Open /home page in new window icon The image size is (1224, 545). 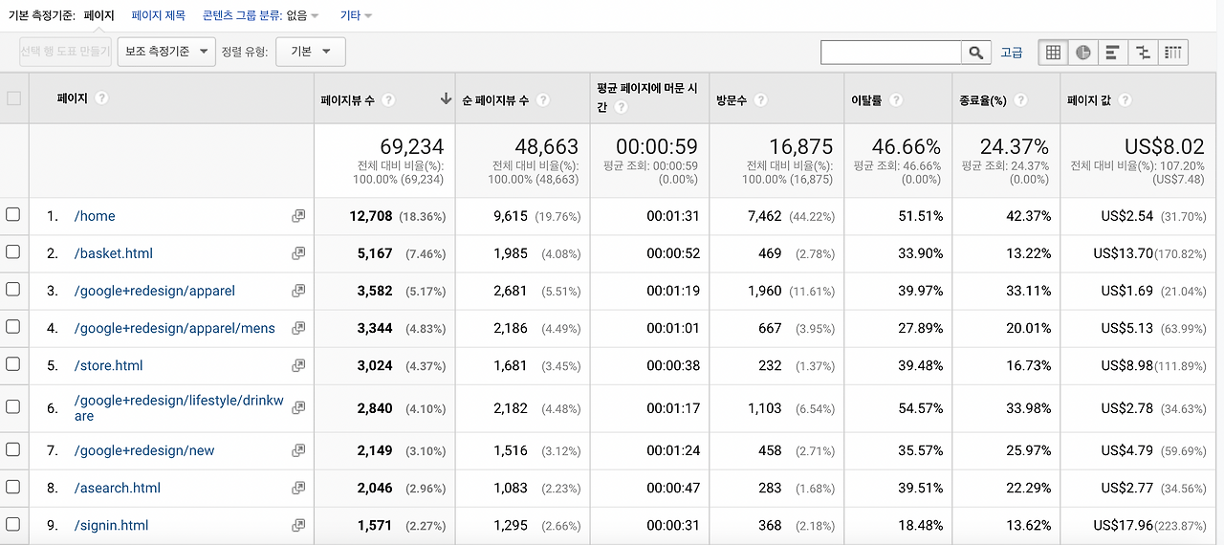tap(298, 216)
